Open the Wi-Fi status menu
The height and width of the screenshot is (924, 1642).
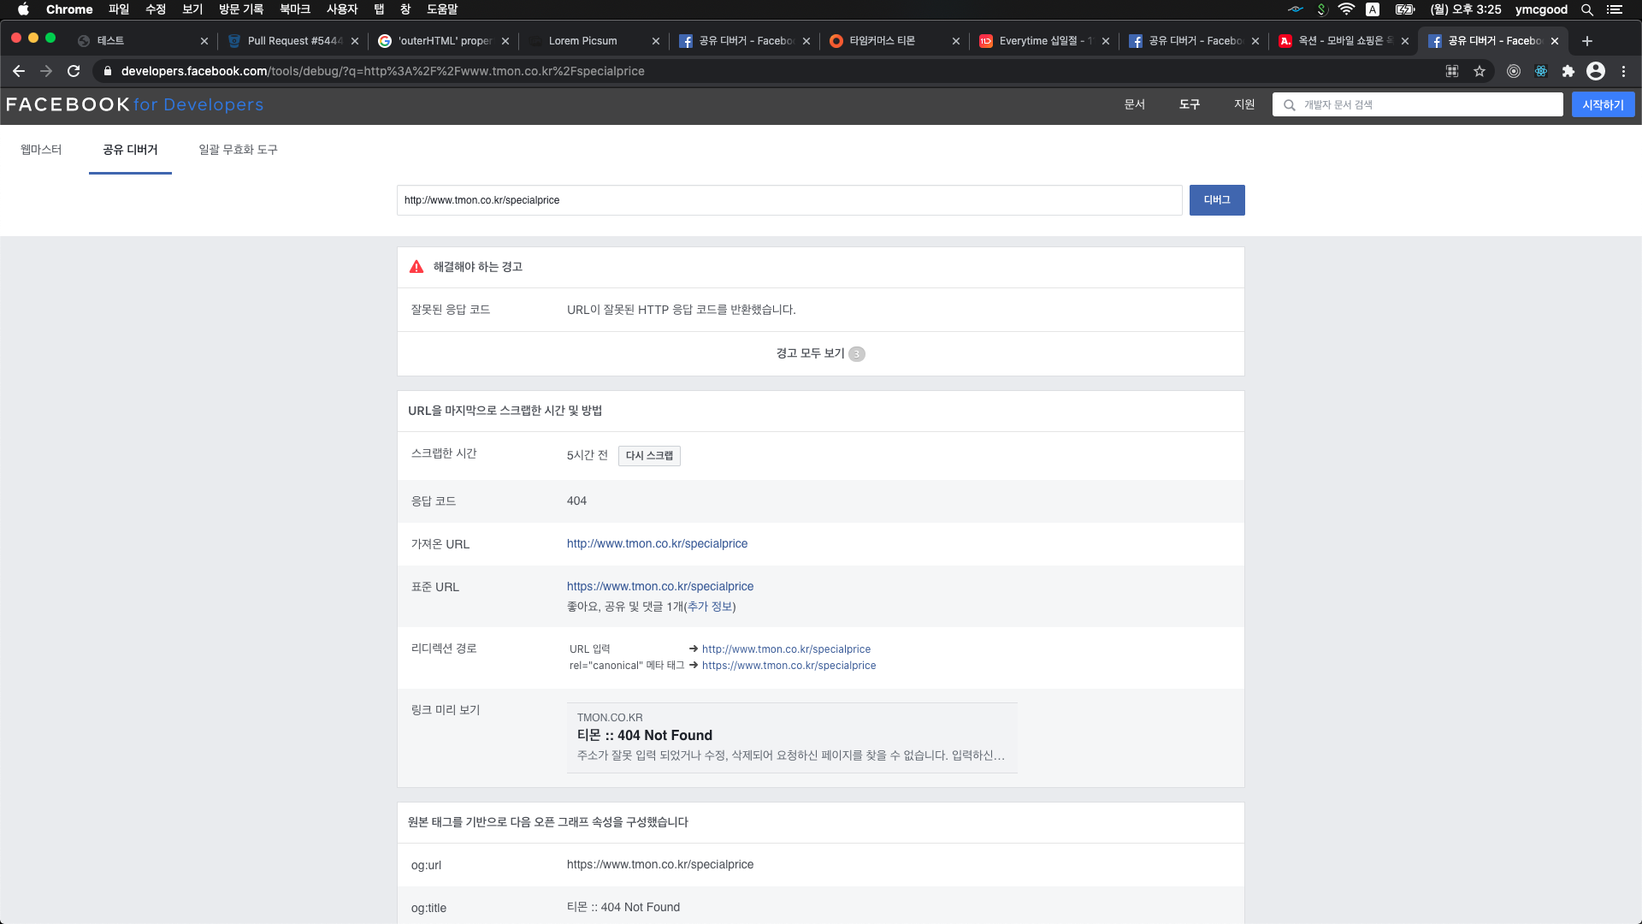[1346, 9]
